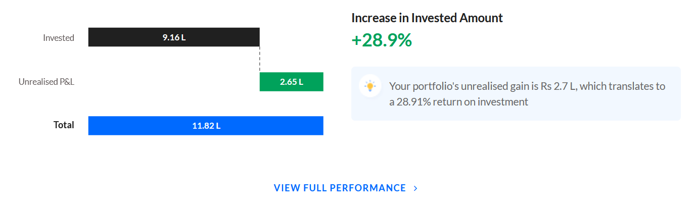Click the Invested row label
Screen dimensions: 695x211
click(59, 38)
